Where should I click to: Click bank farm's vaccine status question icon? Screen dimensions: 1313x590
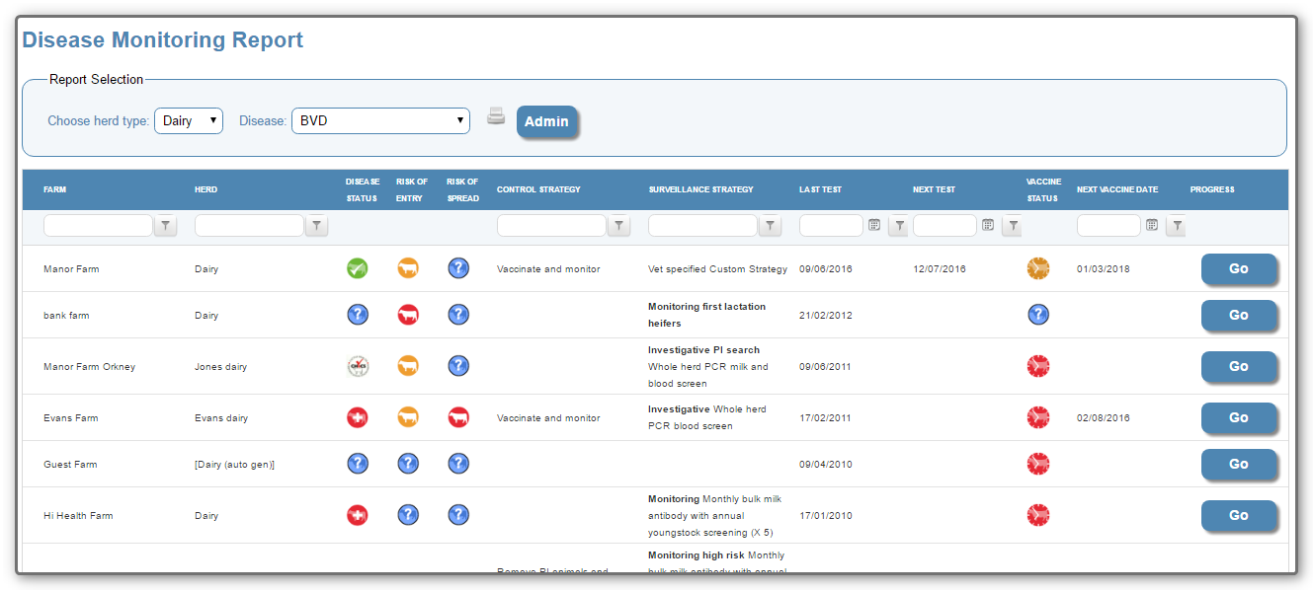coord(1038,315)
